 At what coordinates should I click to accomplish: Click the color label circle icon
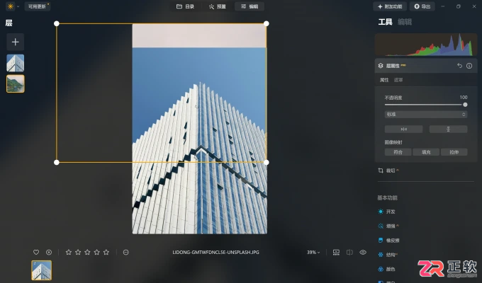pos(125,253)
